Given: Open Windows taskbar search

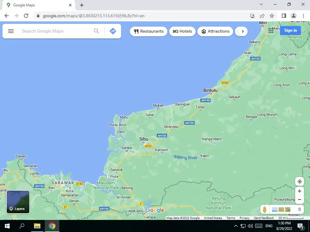Looking at the screenshot, I should pos(22,226).
